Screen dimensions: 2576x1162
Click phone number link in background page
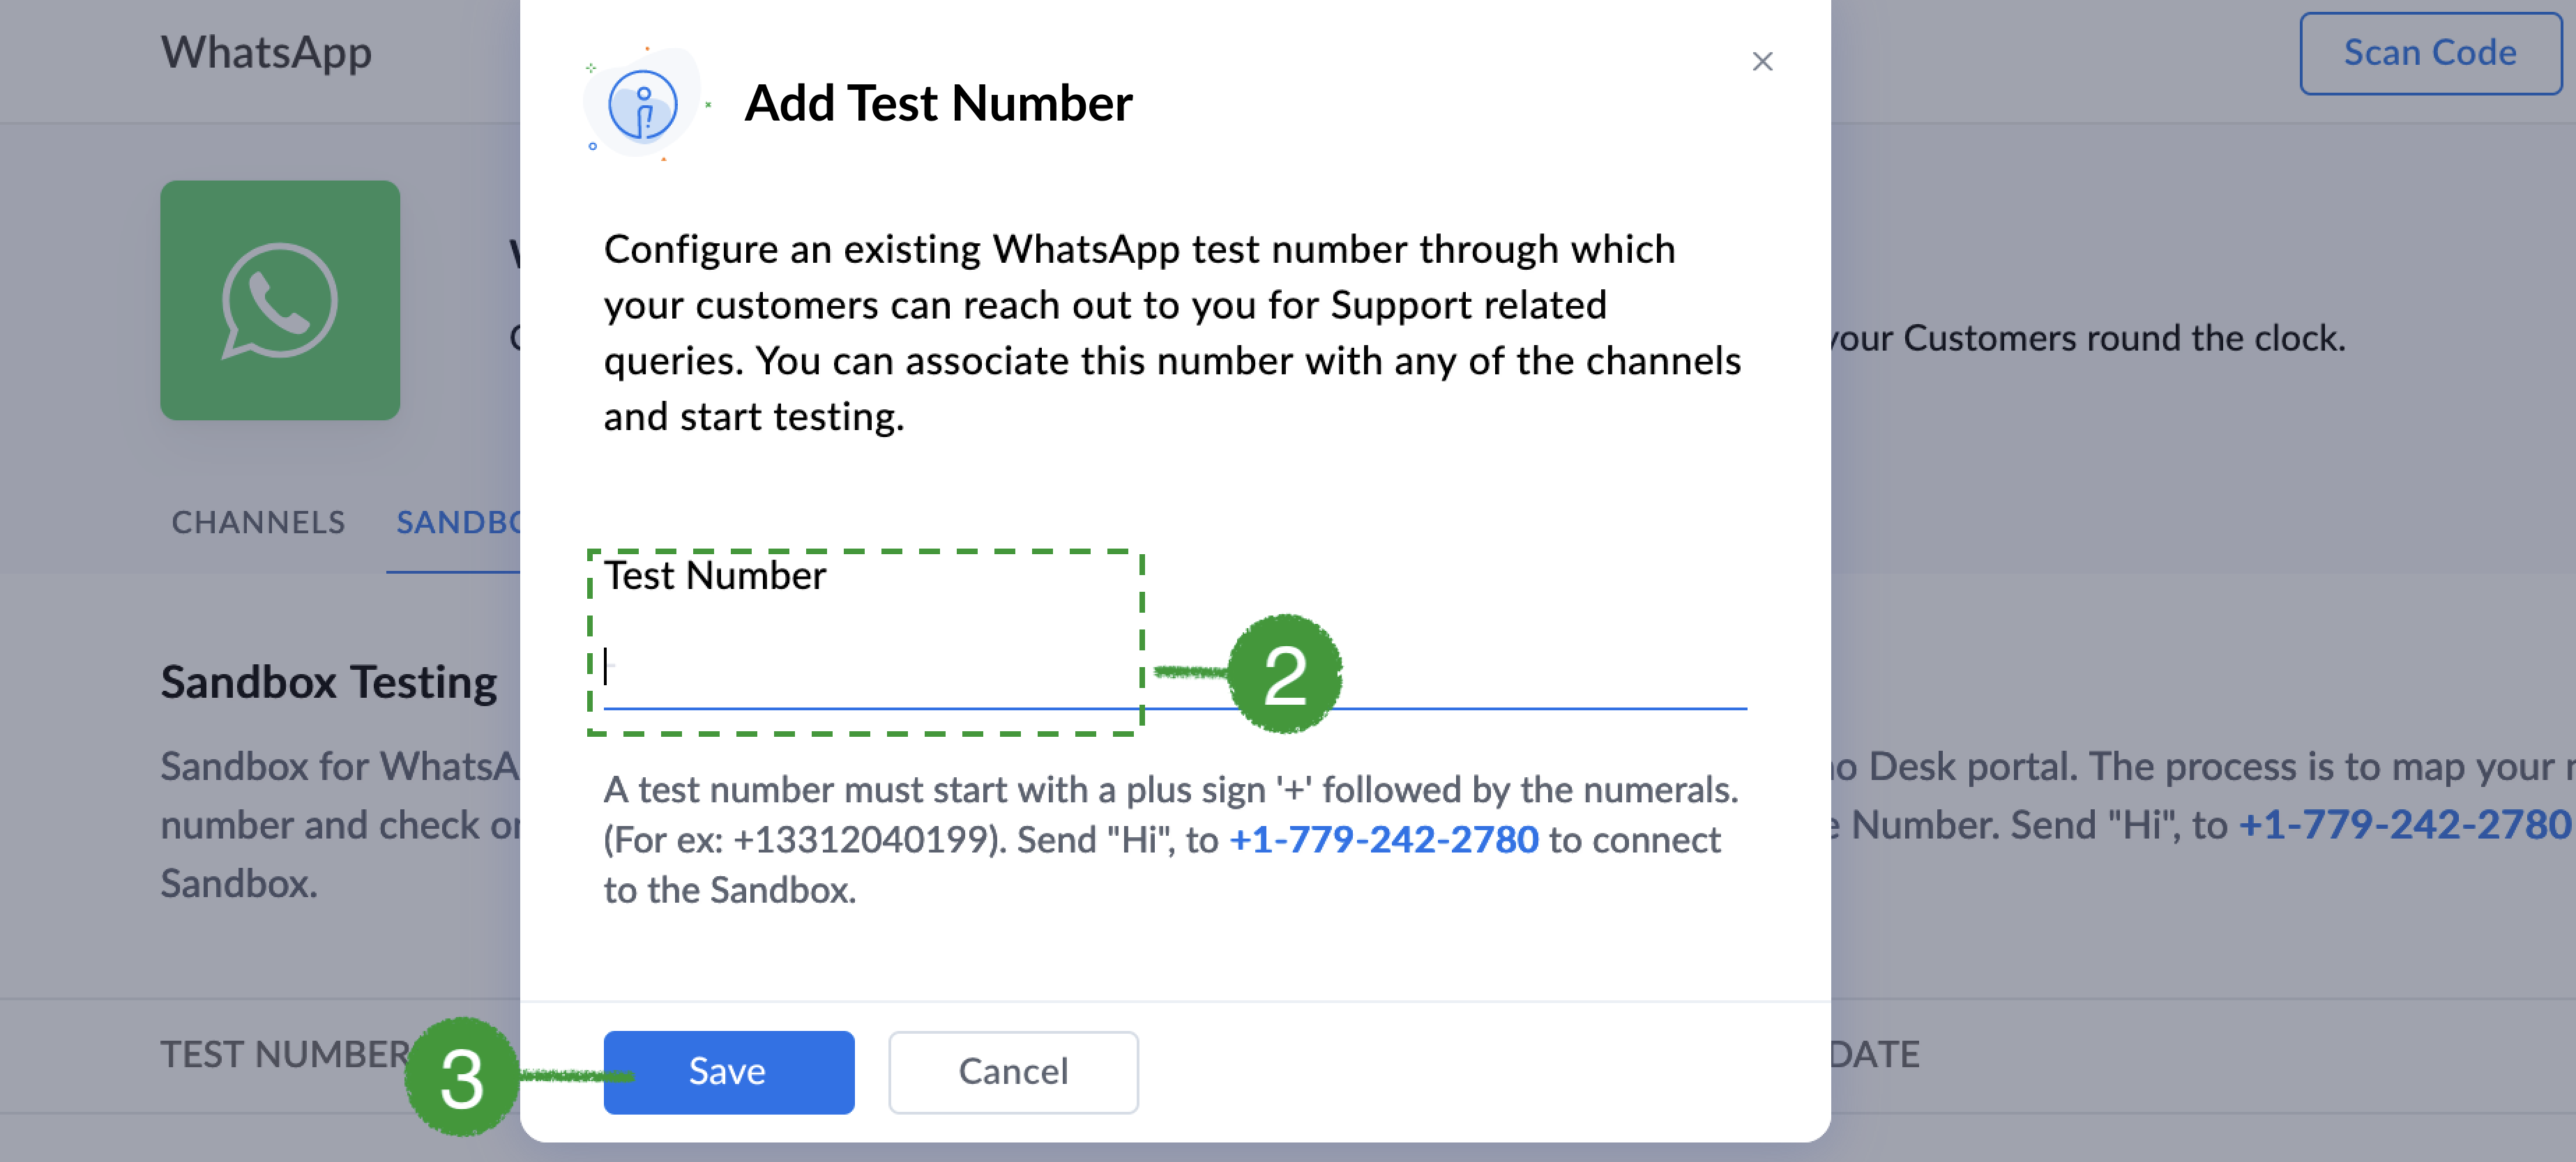[2404, 825]
